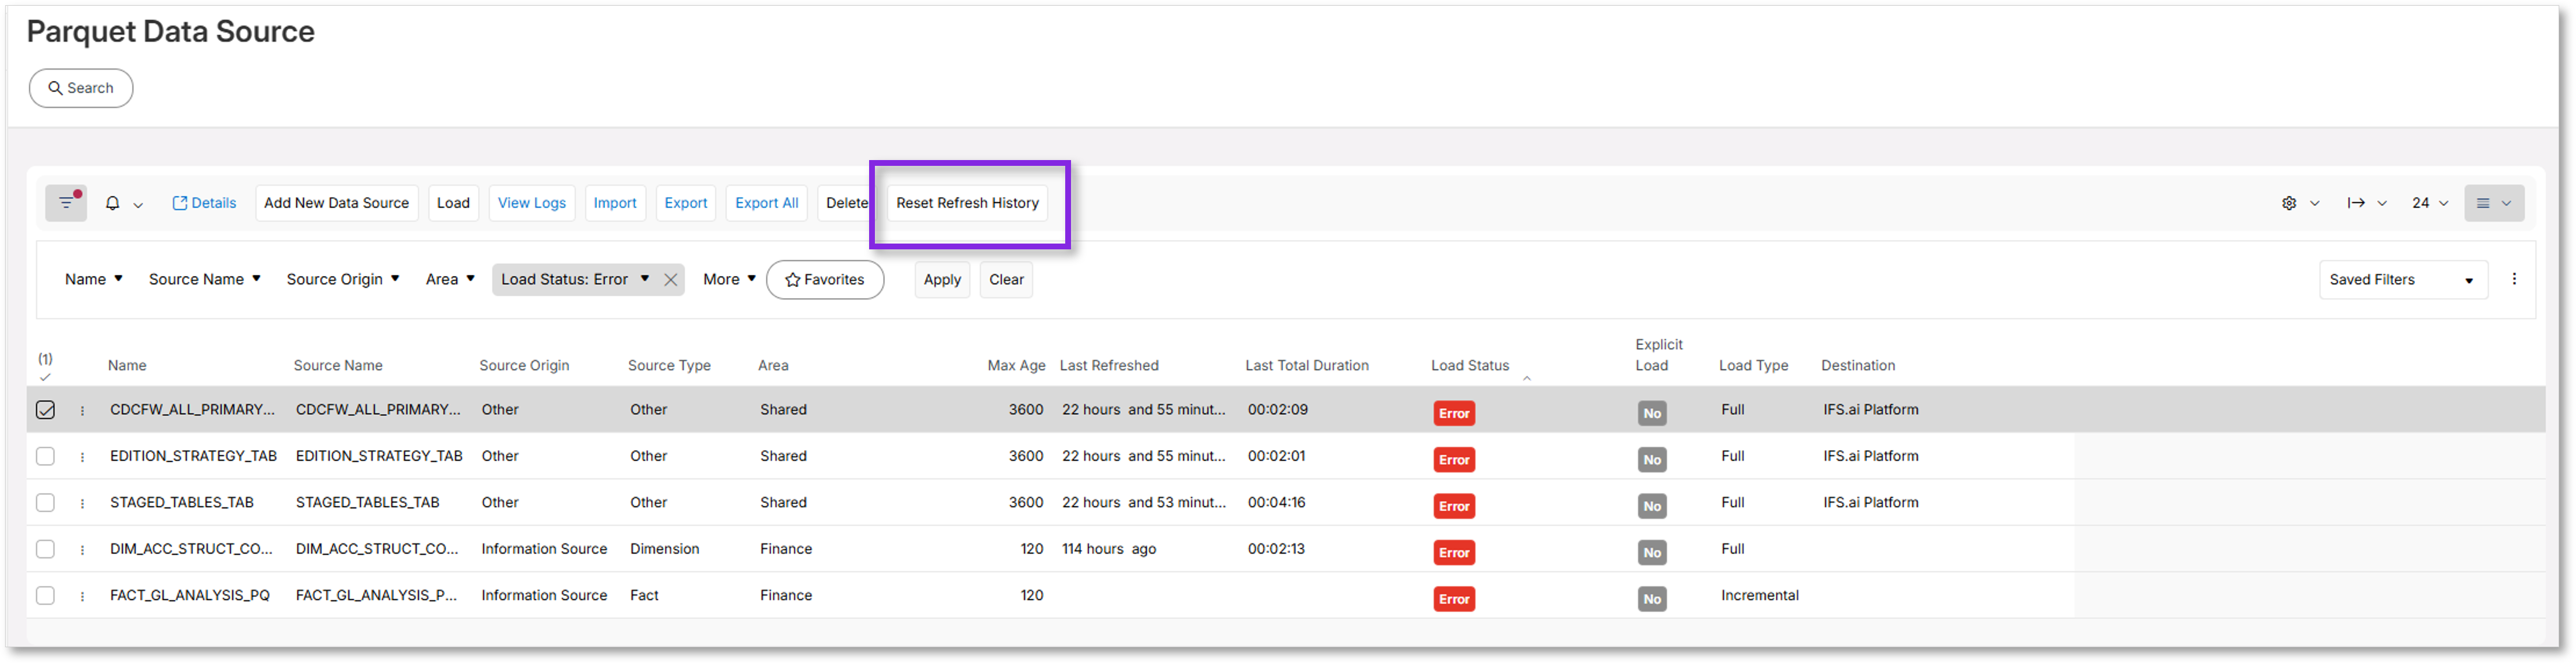
Task: Expand the Source Origin filter dropdown
Action: [x=342, y=279]
